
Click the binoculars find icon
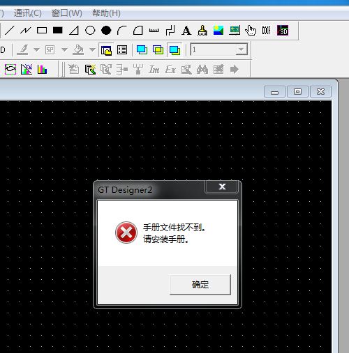[x=202, y=69]
